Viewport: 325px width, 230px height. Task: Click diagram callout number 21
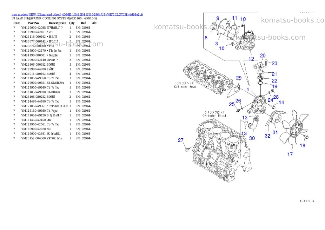275,74
